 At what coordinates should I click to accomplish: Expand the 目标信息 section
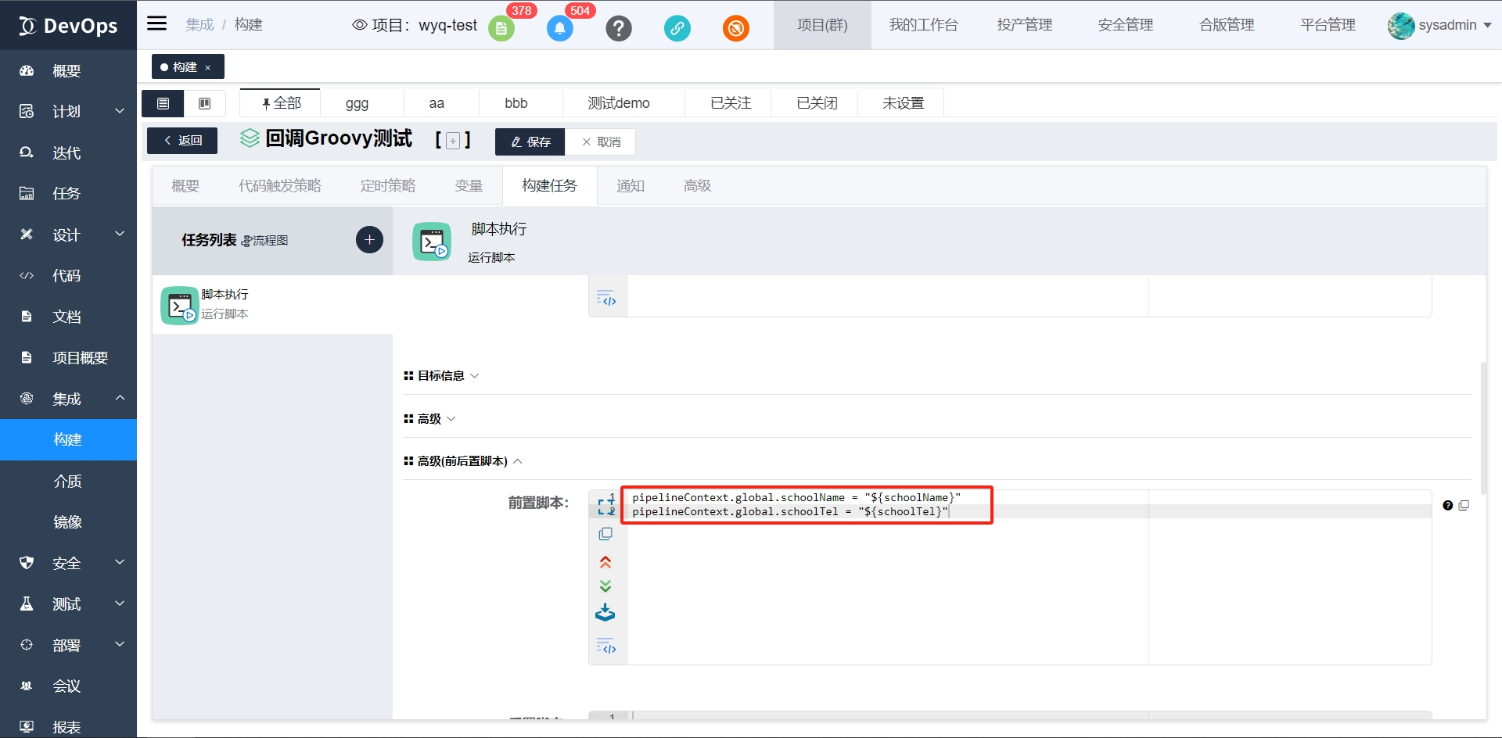coord(441,376)
